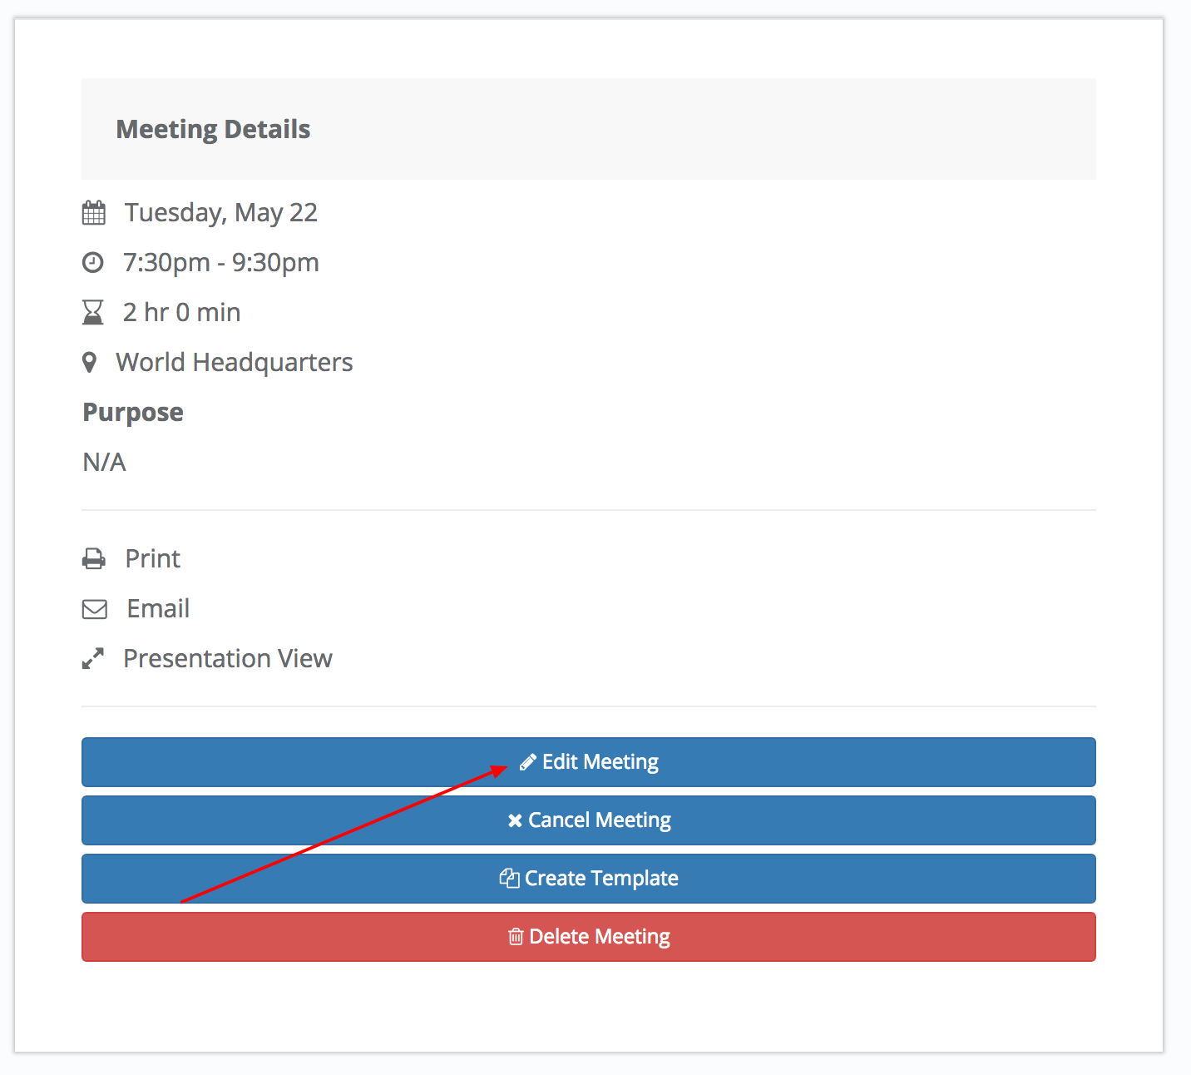Click the trash icon on Delete Meeting
Viewport: 1191px width, 1075px height.
click(516, 937)
